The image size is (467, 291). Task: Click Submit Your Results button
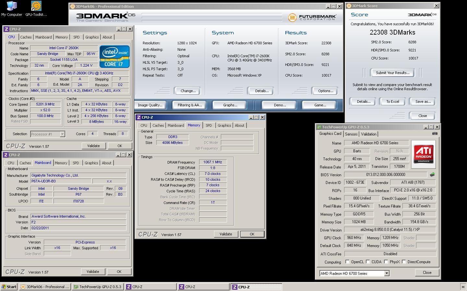(392, 73)
